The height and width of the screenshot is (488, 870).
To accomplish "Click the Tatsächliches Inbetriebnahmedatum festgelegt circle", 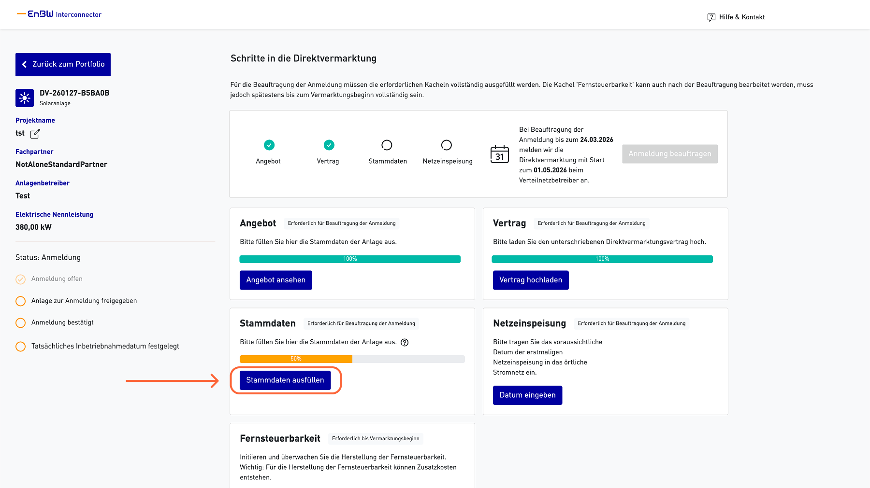I will pos(20,347).
